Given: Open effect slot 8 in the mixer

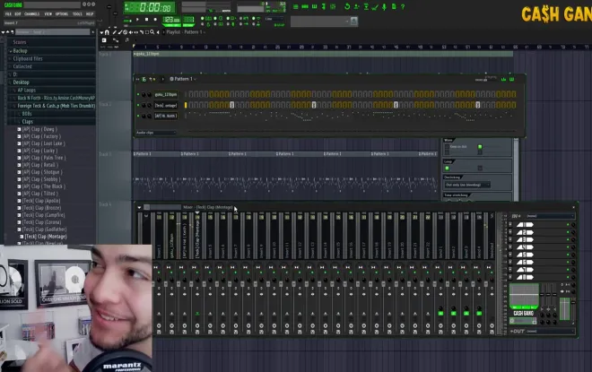Looking at the screenshot, I should point(525,277).
